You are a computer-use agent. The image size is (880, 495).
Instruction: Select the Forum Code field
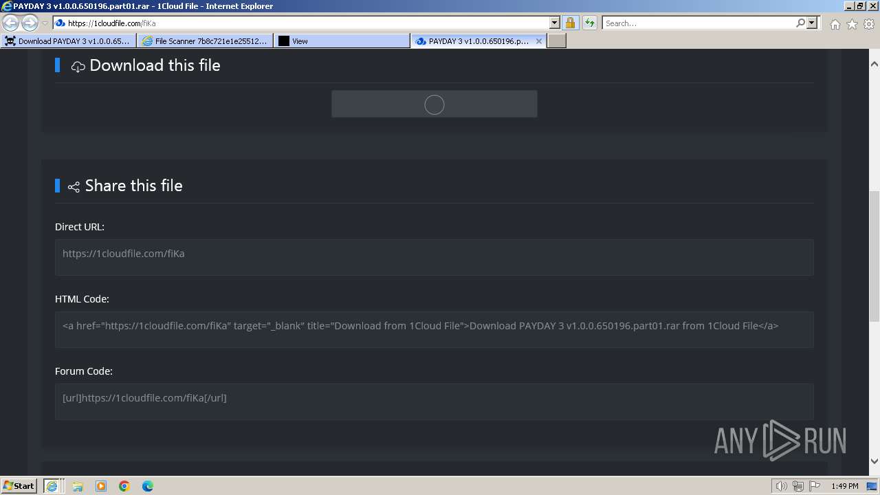(x=434, y=401)
